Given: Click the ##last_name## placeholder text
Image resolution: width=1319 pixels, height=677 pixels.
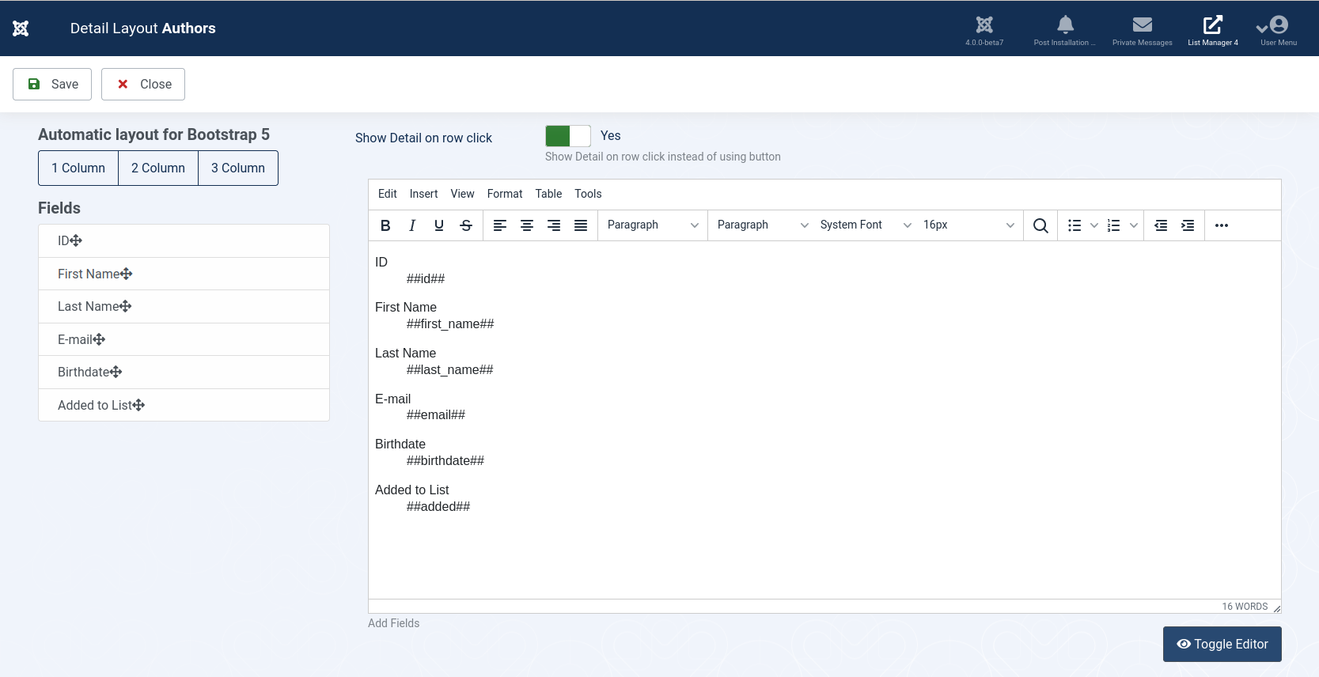Looking at the screenshot, I should 450,369.
